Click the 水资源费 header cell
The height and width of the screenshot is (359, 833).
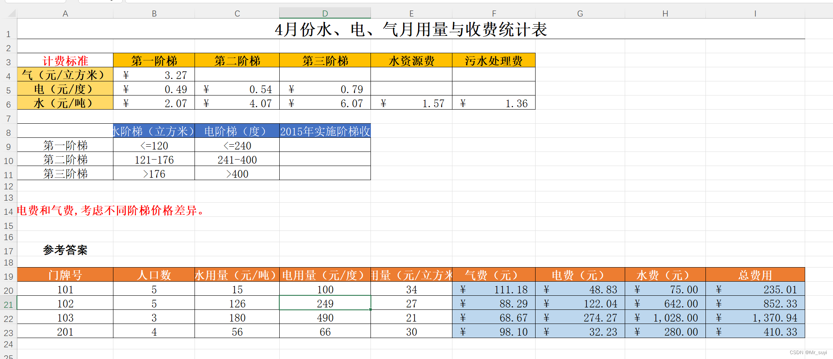click(411, 60)
